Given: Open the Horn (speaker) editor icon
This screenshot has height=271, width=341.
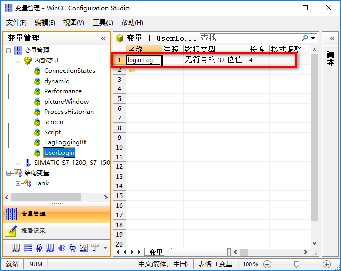Looking at the screenshot, I should point(61,248).
